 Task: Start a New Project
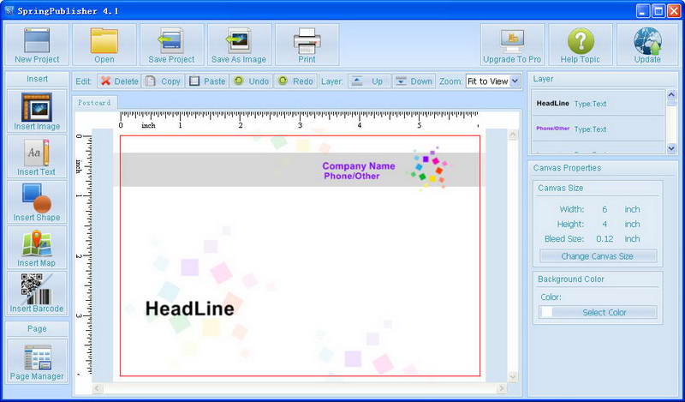[37, 45]
